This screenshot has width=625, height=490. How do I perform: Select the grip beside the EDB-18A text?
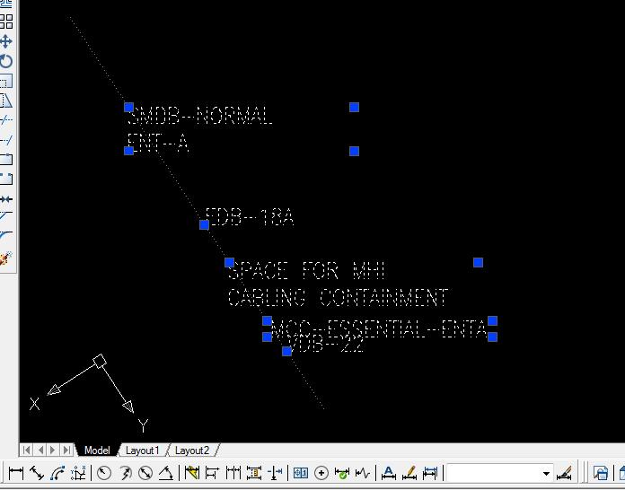click(204, 225)
